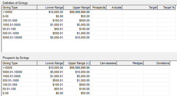This screenshot has width=177, height=96.
Task: Click $99,999,999.99 upper range in Definition table
Action: tap(79, 12)
